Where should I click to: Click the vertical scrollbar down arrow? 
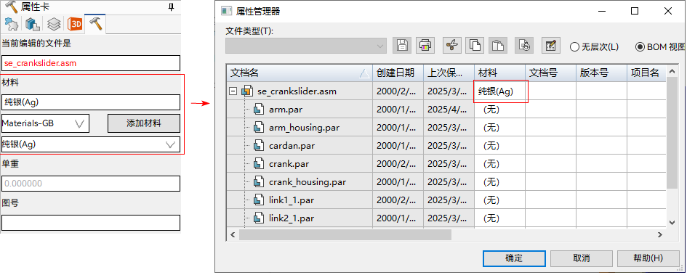[x=672, y=222]
